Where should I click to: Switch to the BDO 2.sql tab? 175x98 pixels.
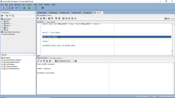(x=65, y=13)
